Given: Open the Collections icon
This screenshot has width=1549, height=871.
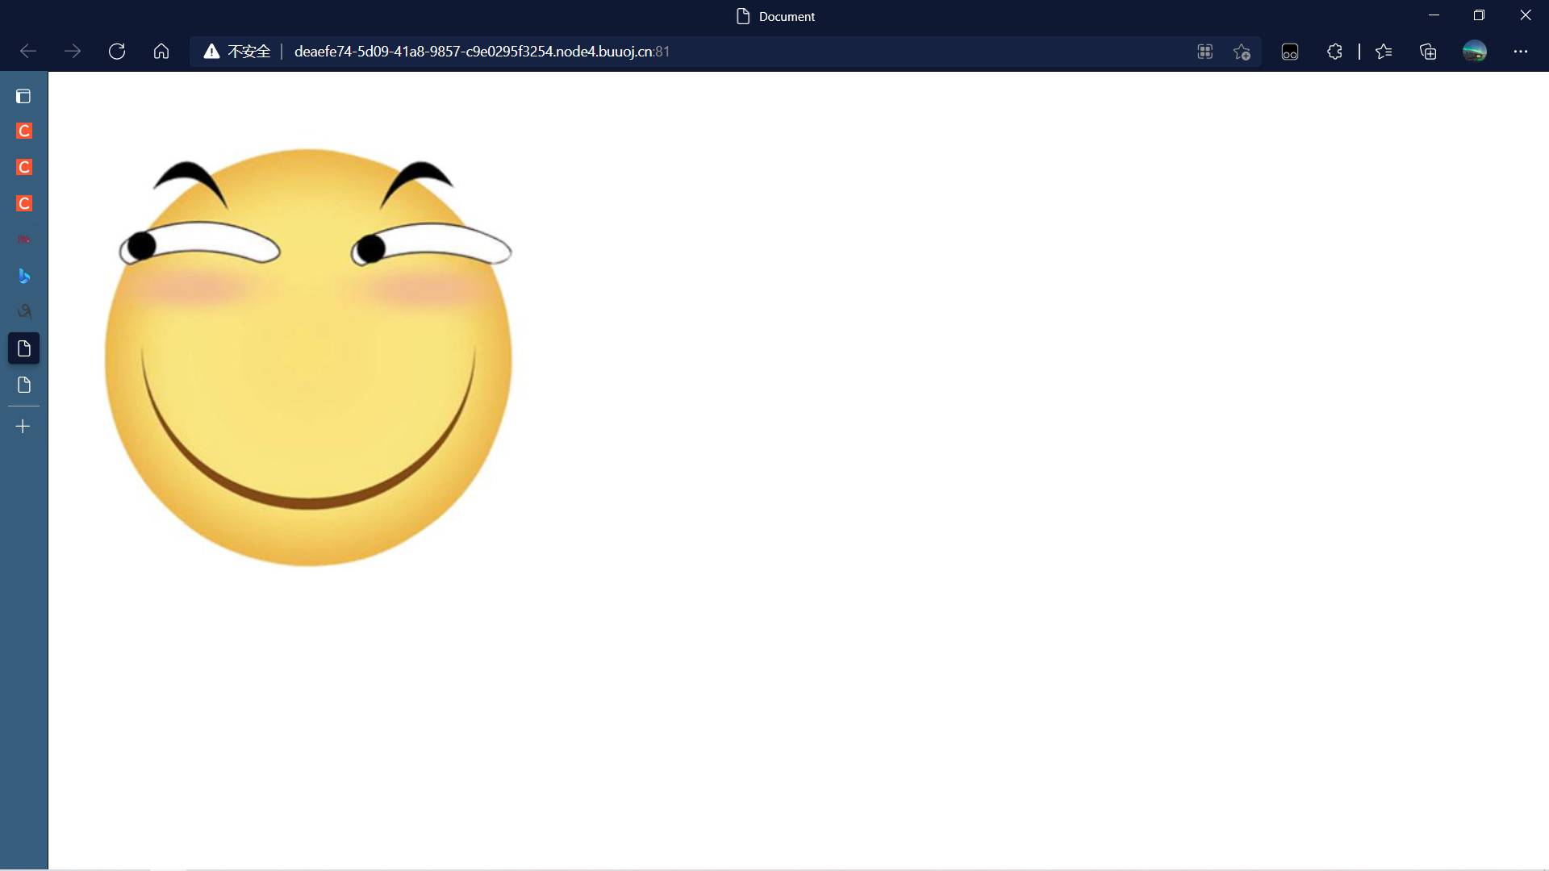Looking at the screenshot, I should (x=1428, y=52).
